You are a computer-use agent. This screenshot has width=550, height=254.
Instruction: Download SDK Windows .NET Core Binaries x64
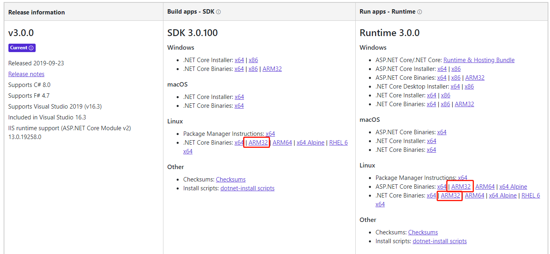coord(239,69)
